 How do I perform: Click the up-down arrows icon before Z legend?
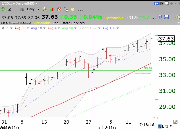(x=3, y=28)
